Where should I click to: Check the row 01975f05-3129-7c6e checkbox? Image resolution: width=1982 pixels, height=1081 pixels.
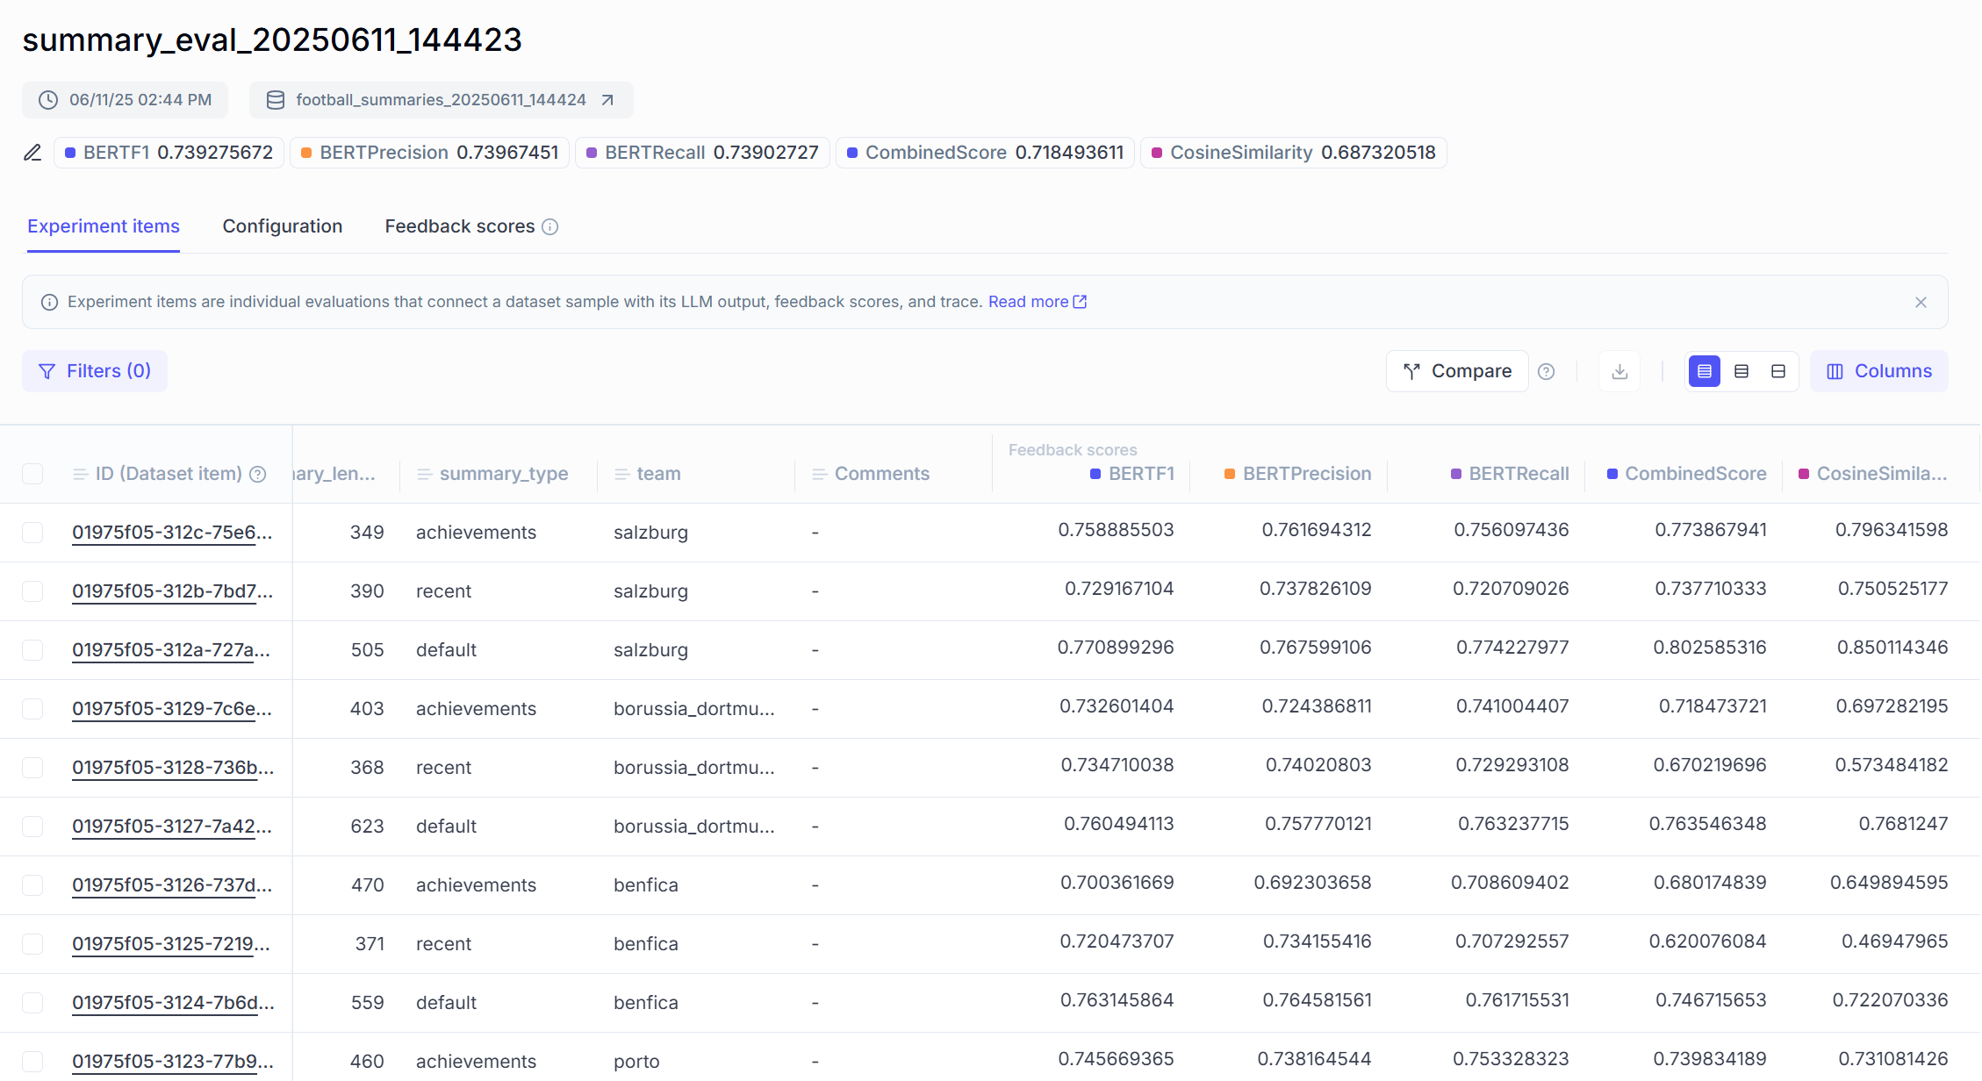(x=32, y=709)
